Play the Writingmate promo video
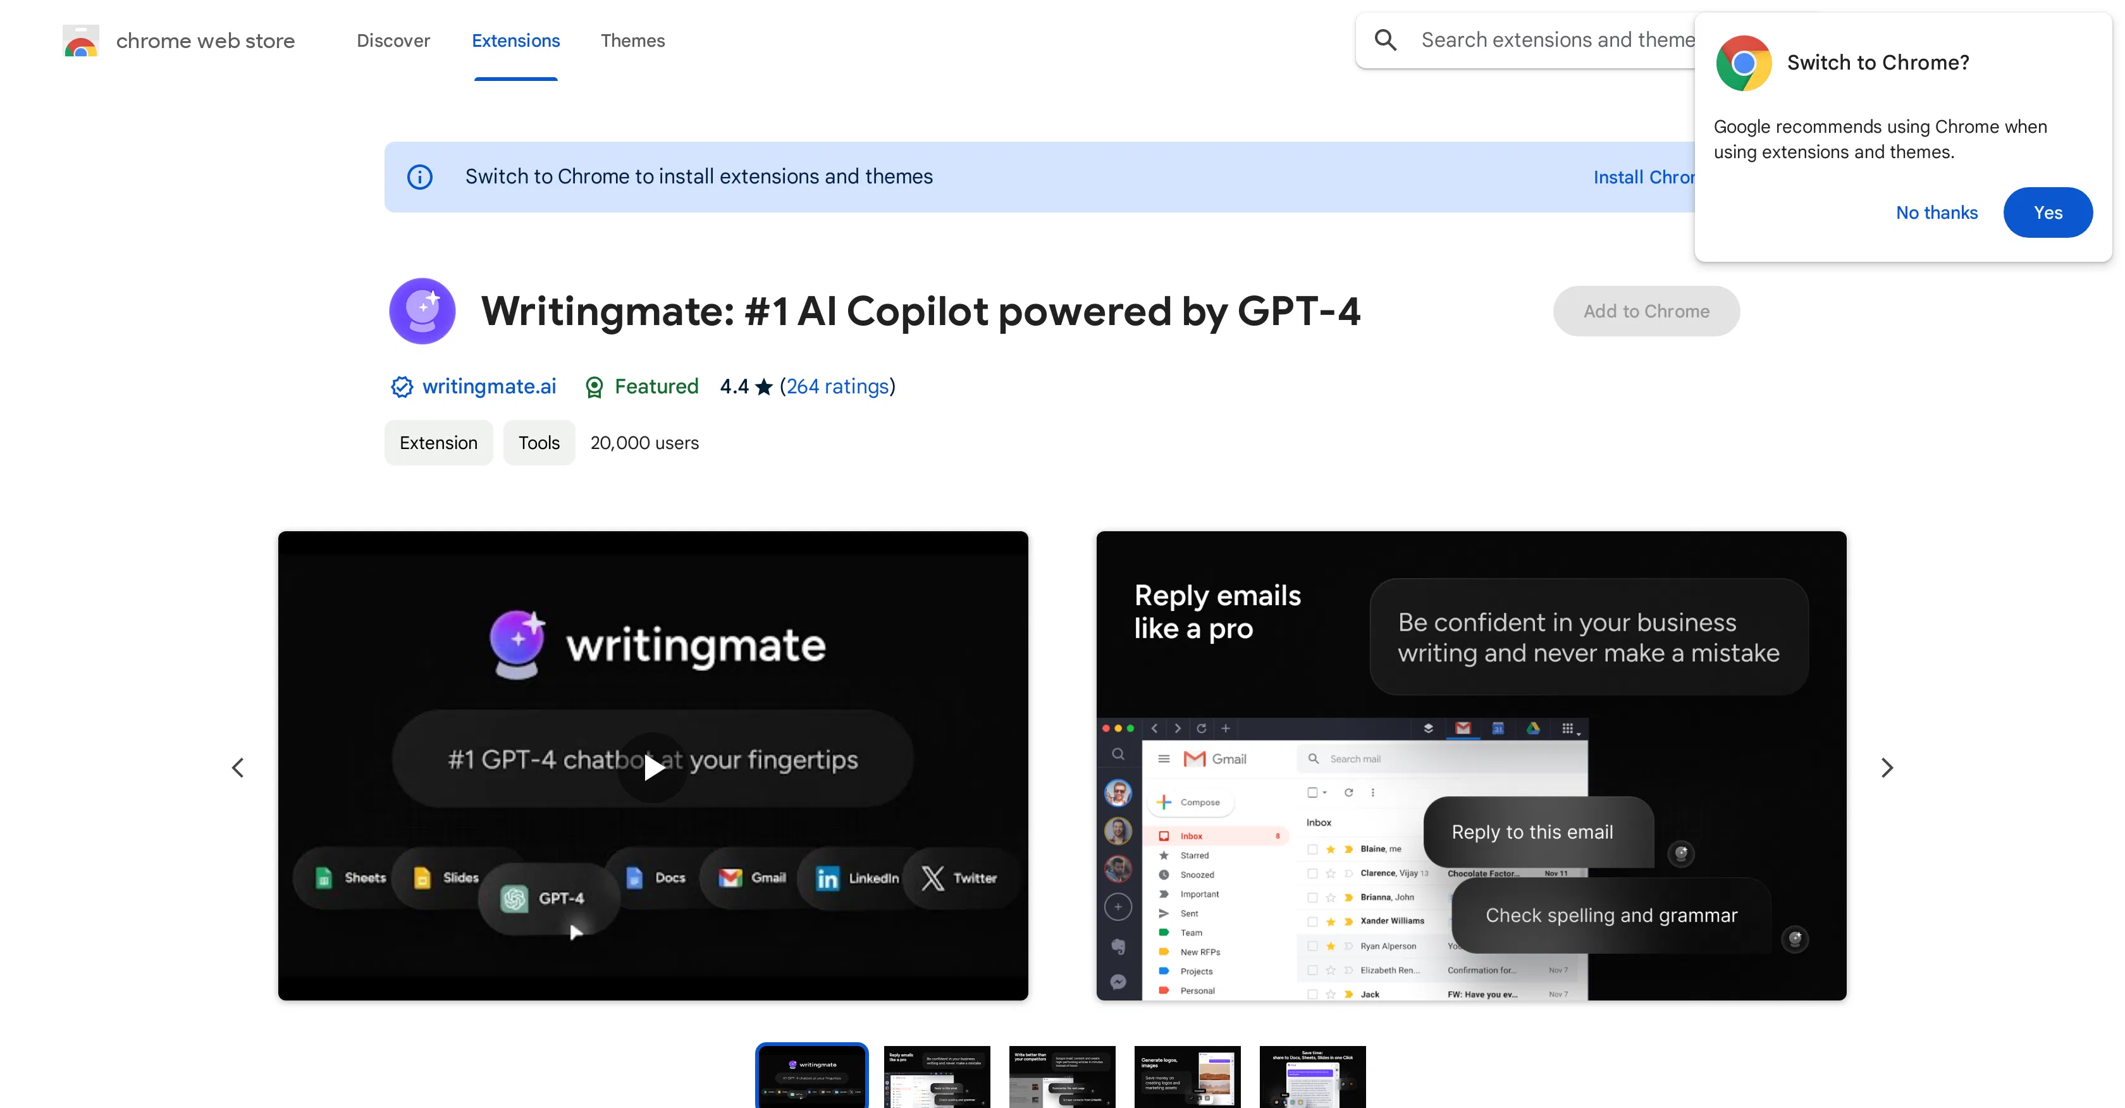The image size is (2125, 1108). 653,767
